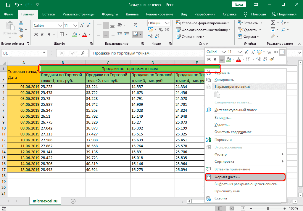Add a new sheet with plus icon
Image resolution: width=303 pixels, height=211 pixels.
point(73,201)
